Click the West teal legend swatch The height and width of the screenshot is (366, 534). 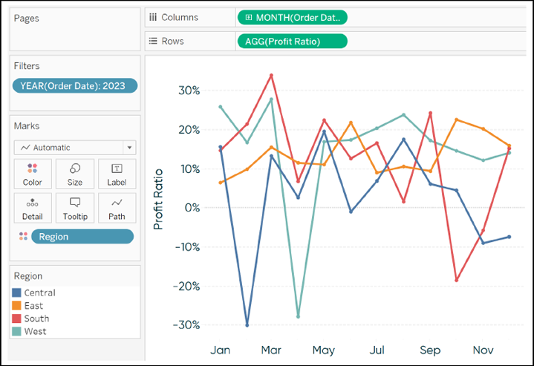[x=16, y=331]
